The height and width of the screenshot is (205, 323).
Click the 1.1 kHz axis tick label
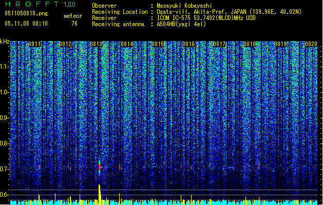click(x=5, y=67)
